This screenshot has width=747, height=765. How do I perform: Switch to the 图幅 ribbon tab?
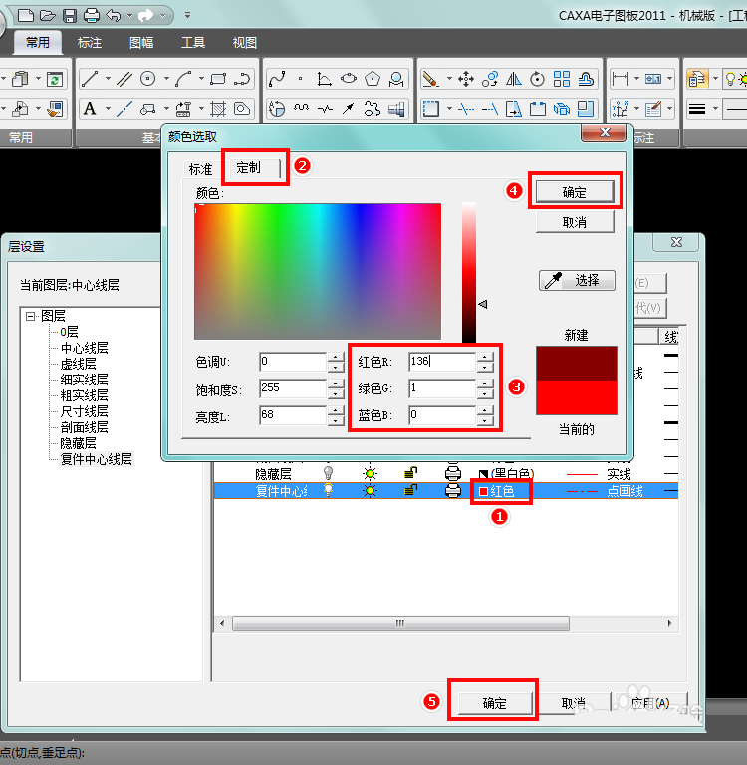point(141,43)
